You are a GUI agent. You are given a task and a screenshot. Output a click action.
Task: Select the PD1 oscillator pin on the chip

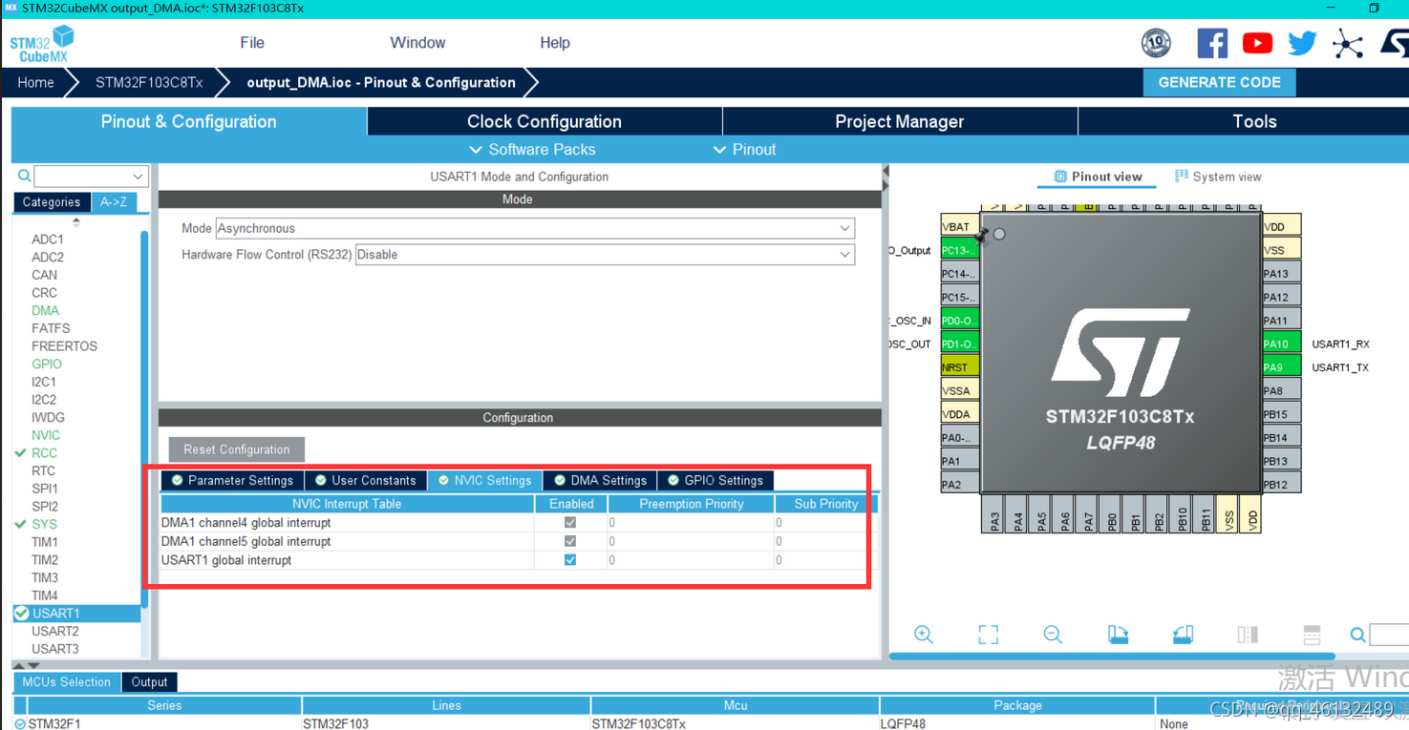point(960,344)
